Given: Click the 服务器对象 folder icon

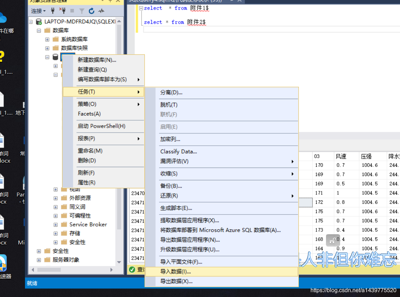Looking at the screenshot, I should point(47,260).
